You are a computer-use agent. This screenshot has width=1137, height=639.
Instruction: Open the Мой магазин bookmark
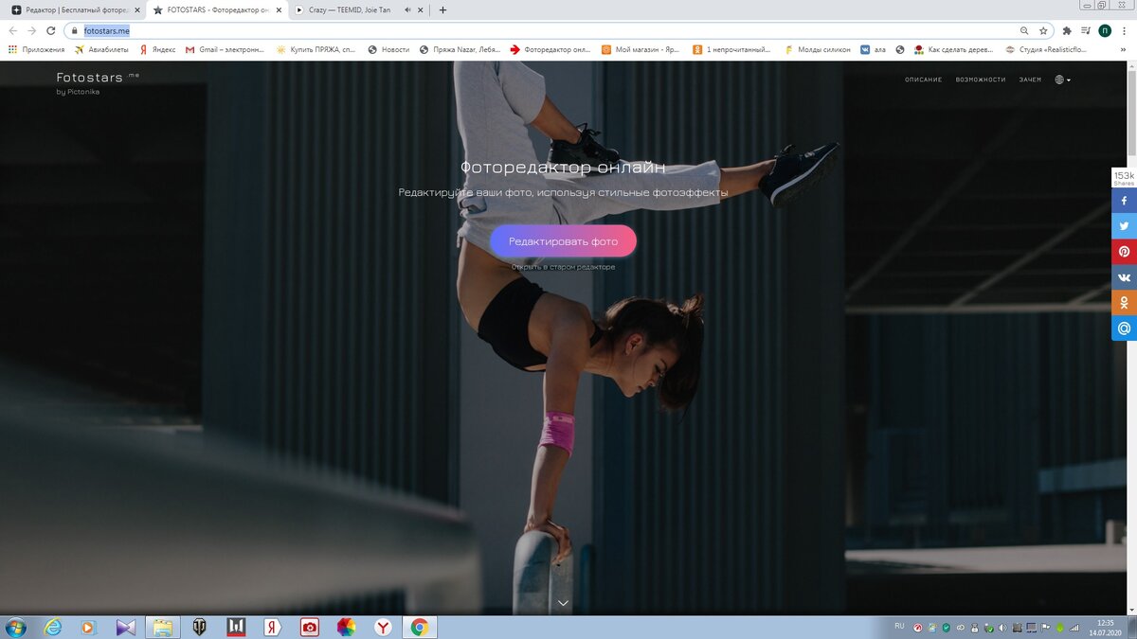pos(641,49)
